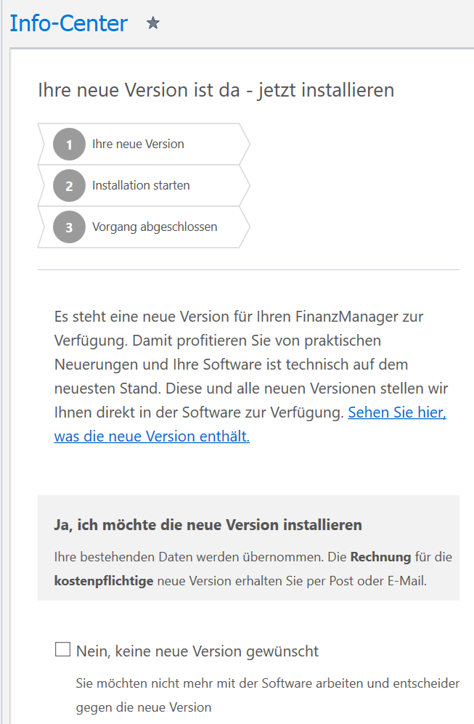Click the step 2 number circle

(x=69, y=186)
